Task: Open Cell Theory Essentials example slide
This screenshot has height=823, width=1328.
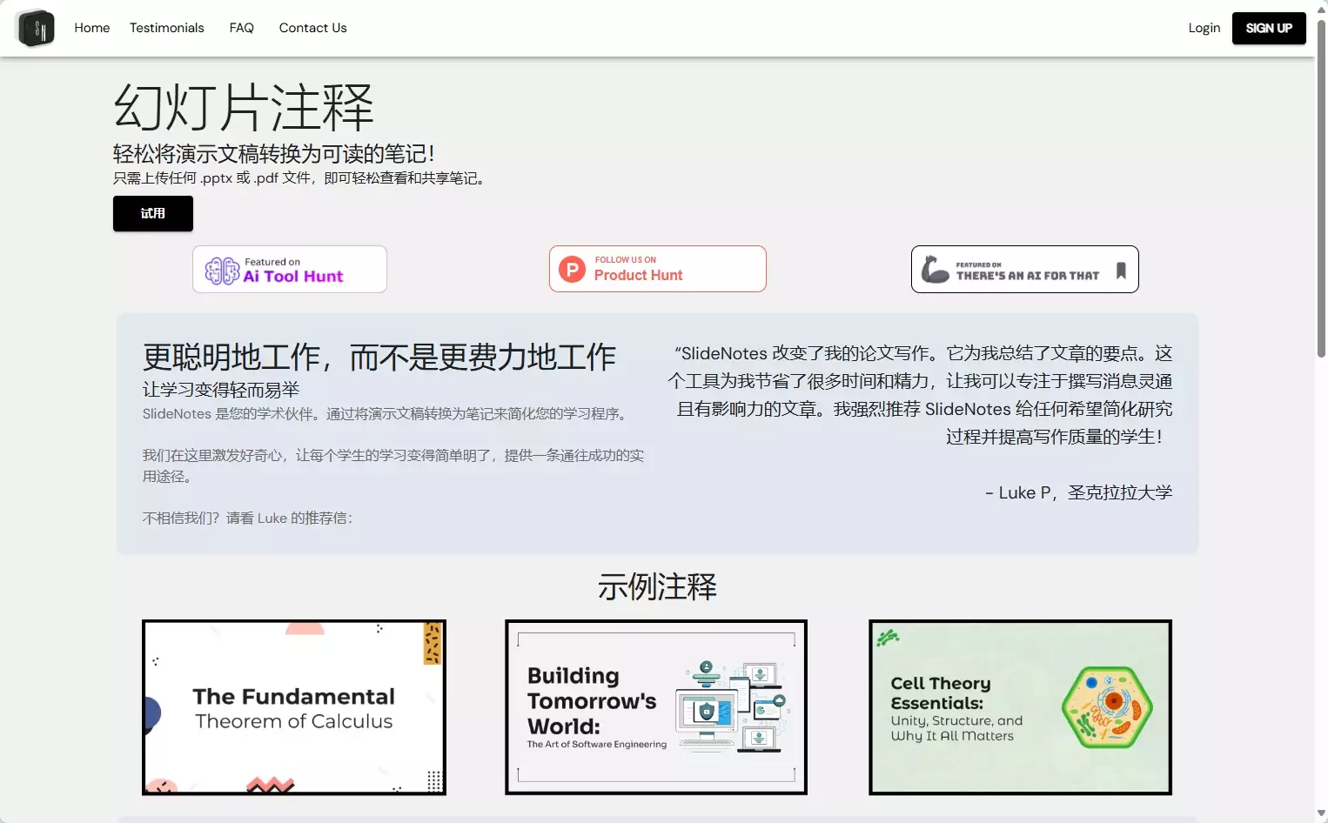Action: pos(1020,707)
